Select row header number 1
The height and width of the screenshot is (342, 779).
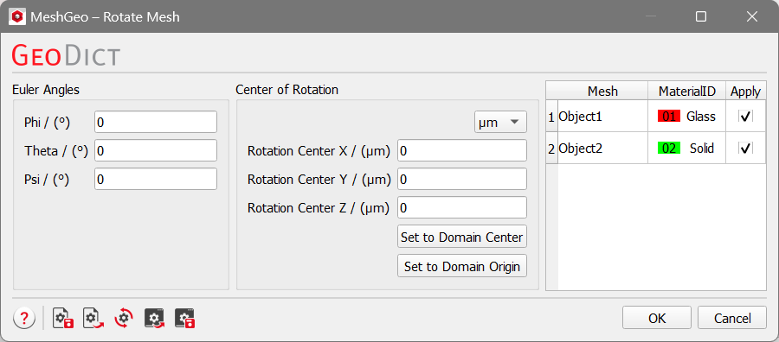551,117
